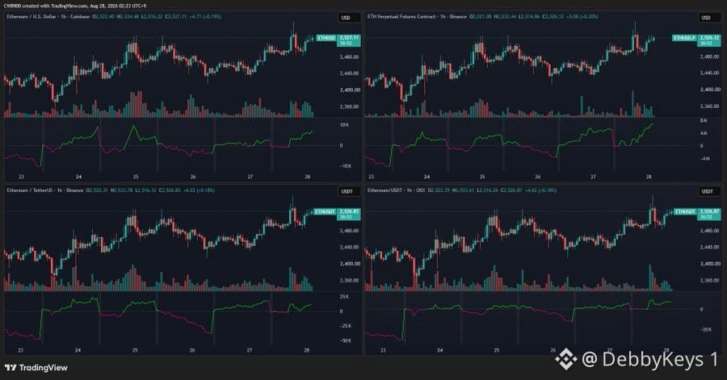Click date label 27 on ETH futures chart time axis
727x380 pixels.
[593, 177]
